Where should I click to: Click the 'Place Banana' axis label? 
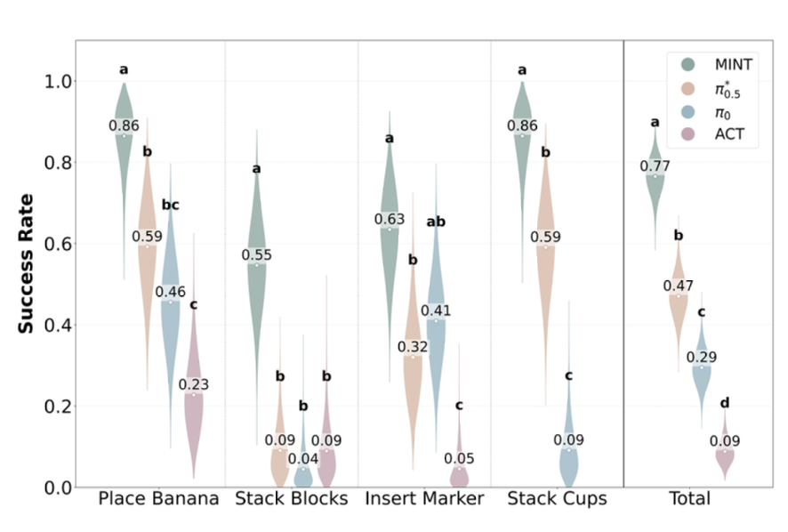click(158, 499)
